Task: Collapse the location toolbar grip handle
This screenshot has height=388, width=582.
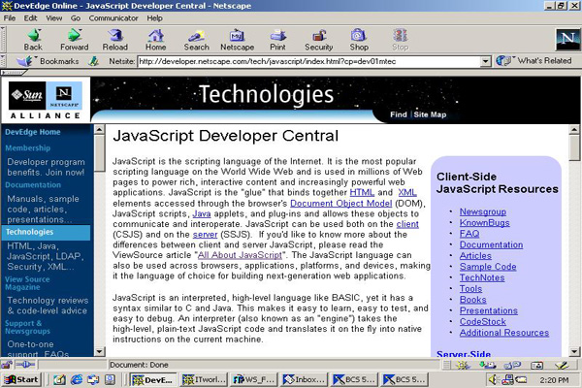Action: 3,61
